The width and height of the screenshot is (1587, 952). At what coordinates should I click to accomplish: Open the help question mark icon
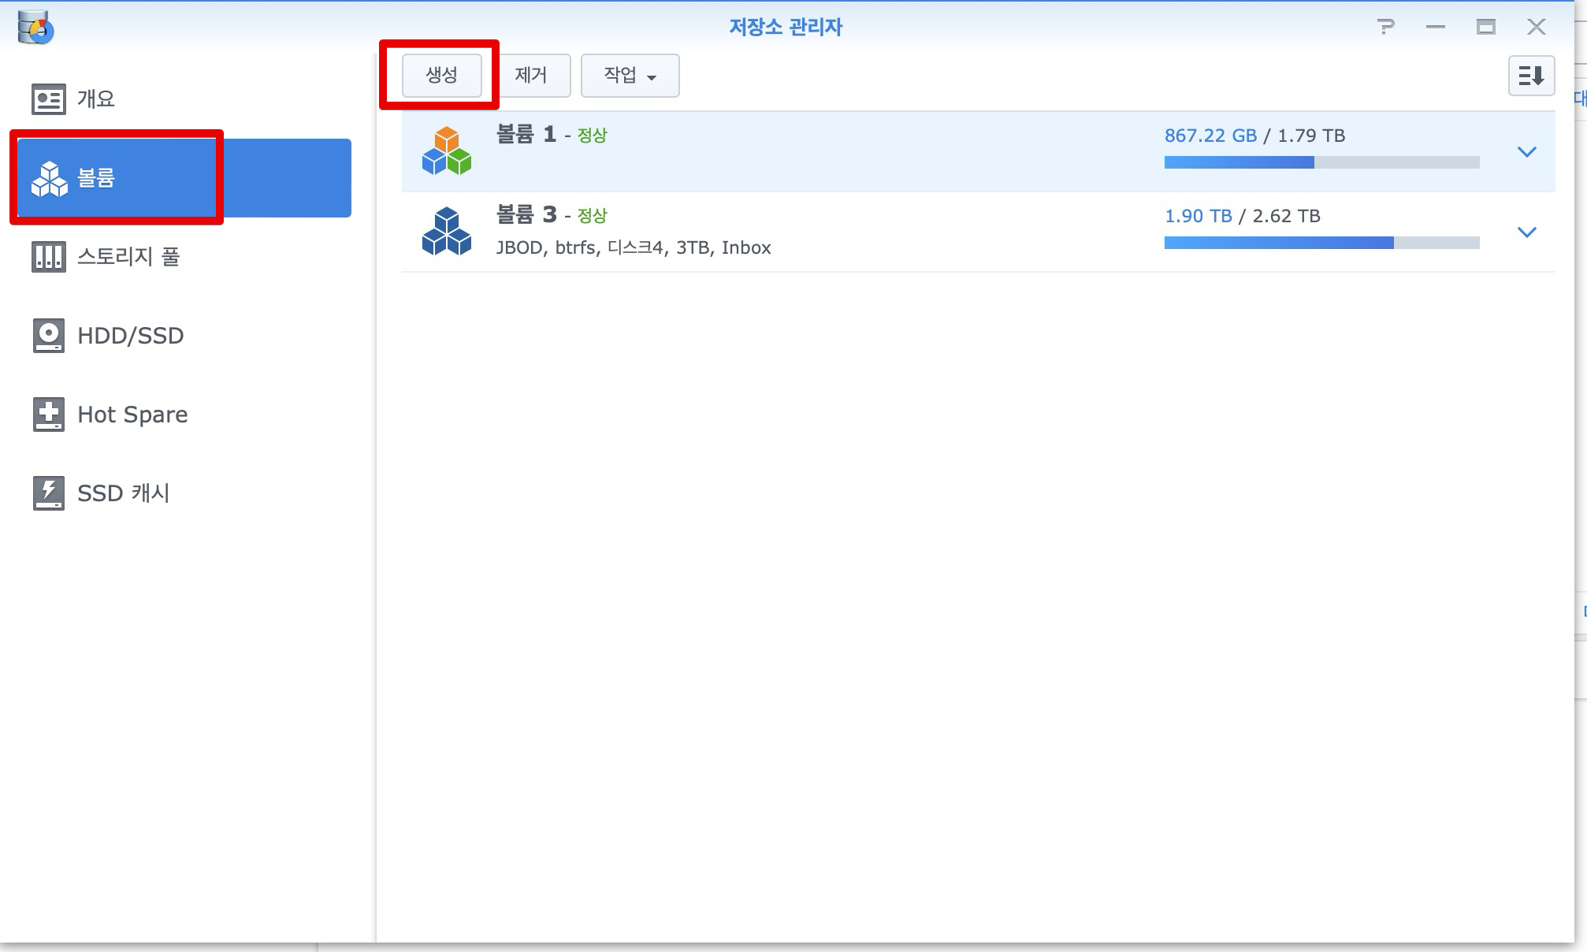[1385, 28]
